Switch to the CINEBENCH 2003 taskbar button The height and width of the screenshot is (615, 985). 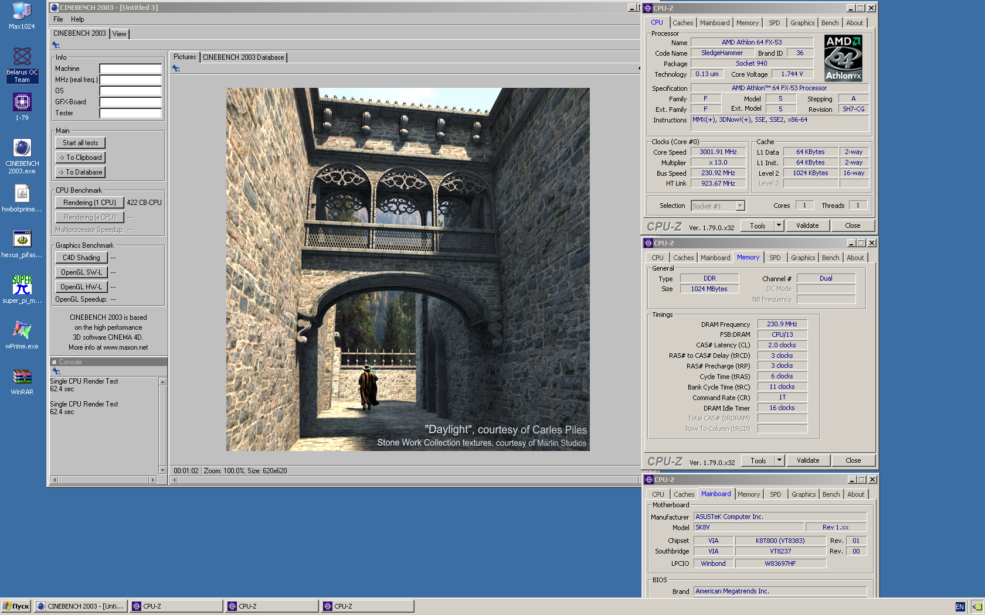click(x=81, y=606)
